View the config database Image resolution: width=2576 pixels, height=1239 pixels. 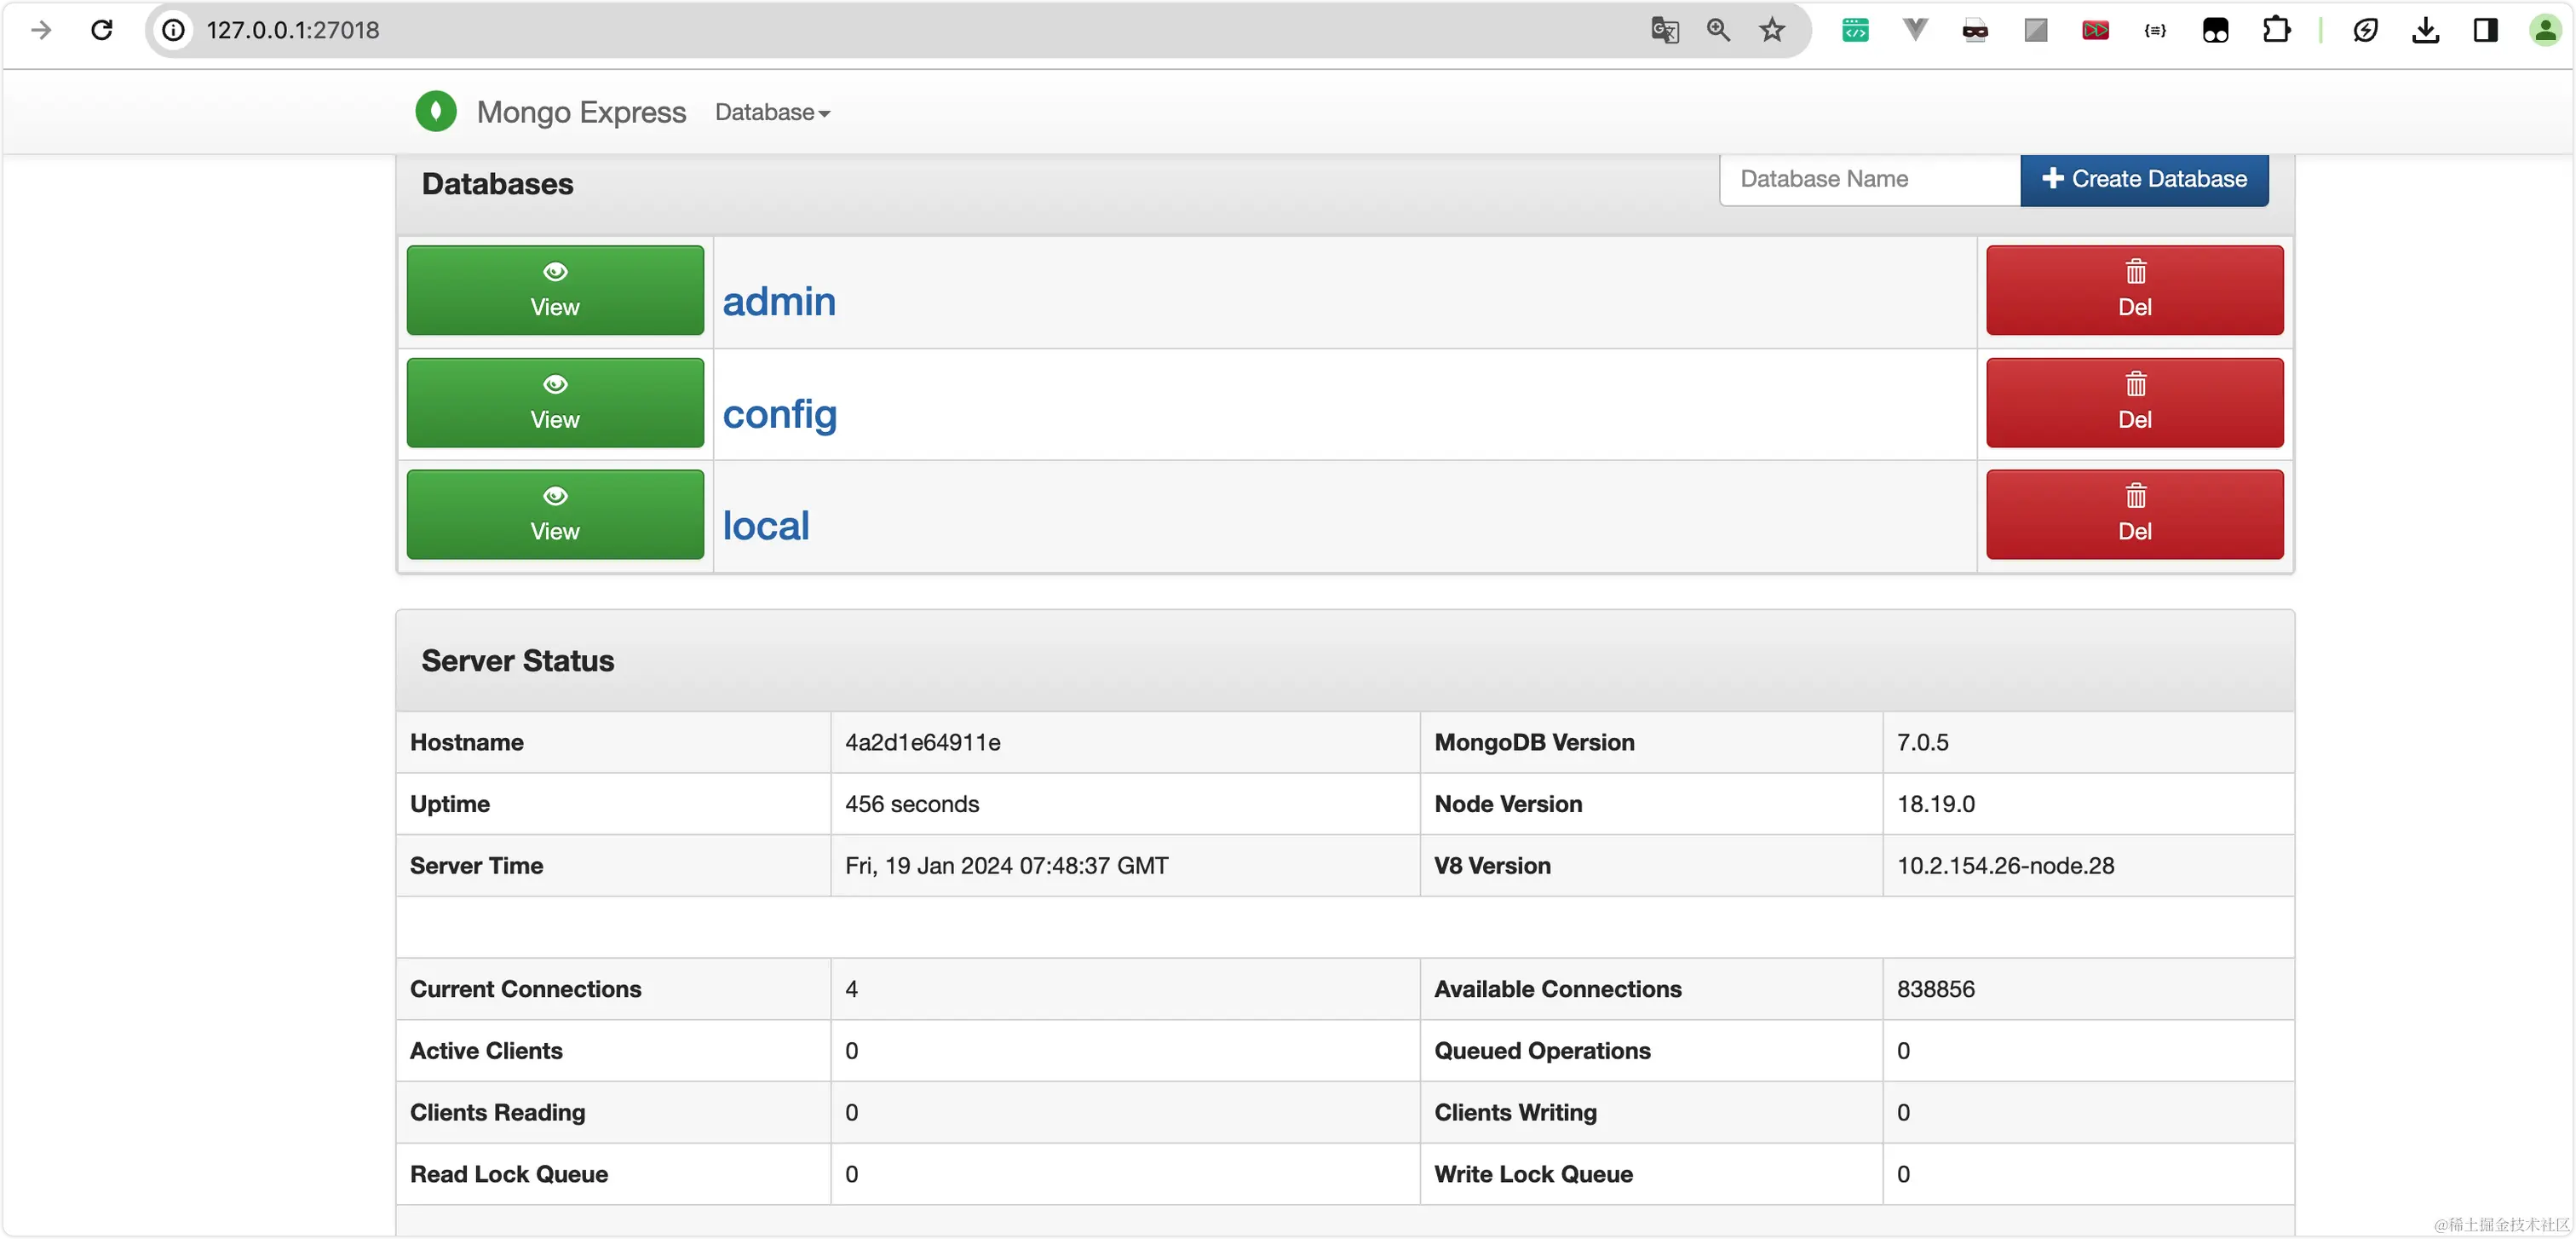555,402
